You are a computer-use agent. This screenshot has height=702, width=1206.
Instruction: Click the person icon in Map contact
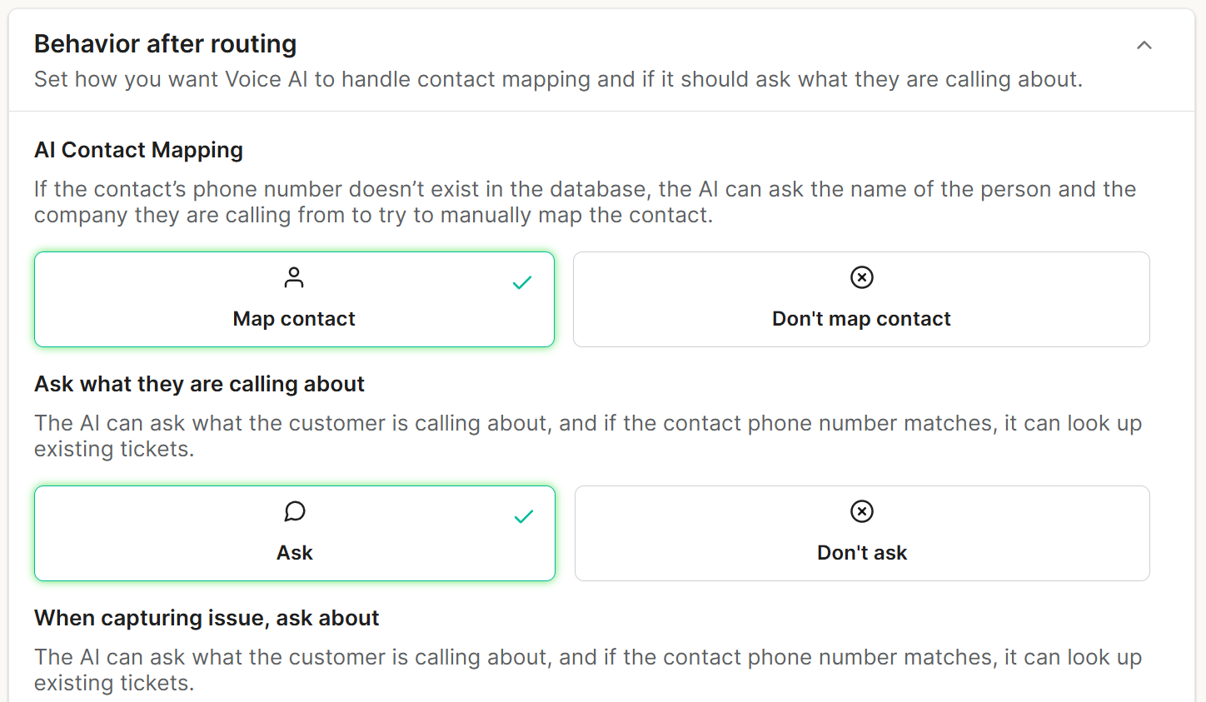click(294, 277)
